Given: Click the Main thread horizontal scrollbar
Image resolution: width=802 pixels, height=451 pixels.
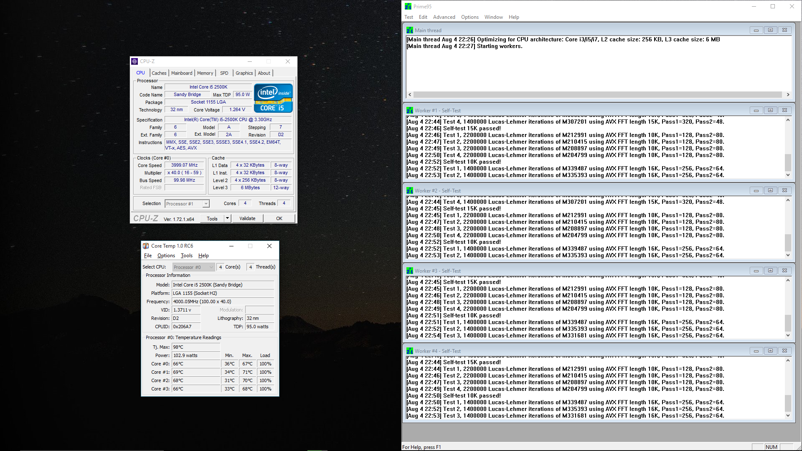Looking at the screenshot, I should tap(597, 95).
